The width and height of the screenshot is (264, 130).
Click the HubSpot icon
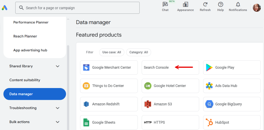pyautogui.click(x=209, y=122)
